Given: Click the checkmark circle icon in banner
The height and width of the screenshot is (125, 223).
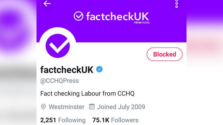Looking at the screenshot, I should (78, 16).
